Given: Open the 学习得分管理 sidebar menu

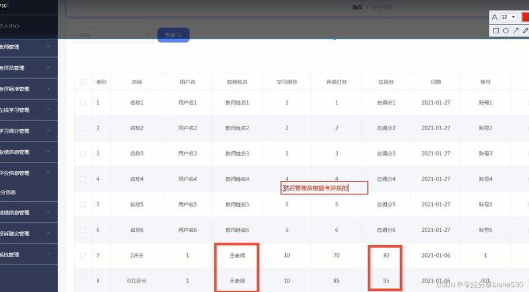Looking at the screenshot, I should (x=29, y=131).
